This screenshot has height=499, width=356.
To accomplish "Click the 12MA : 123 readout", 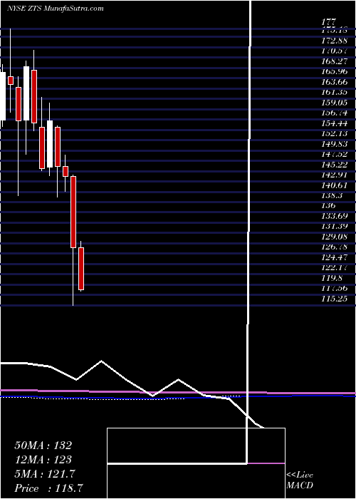I will (43, 460).
